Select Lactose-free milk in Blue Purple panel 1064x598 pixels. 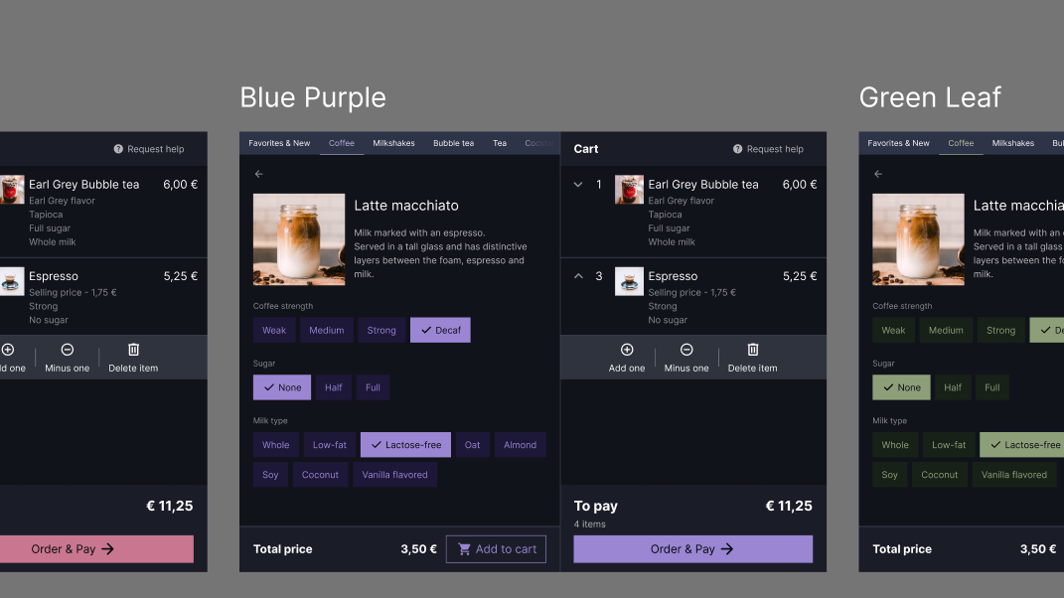(x=405, y=445)
